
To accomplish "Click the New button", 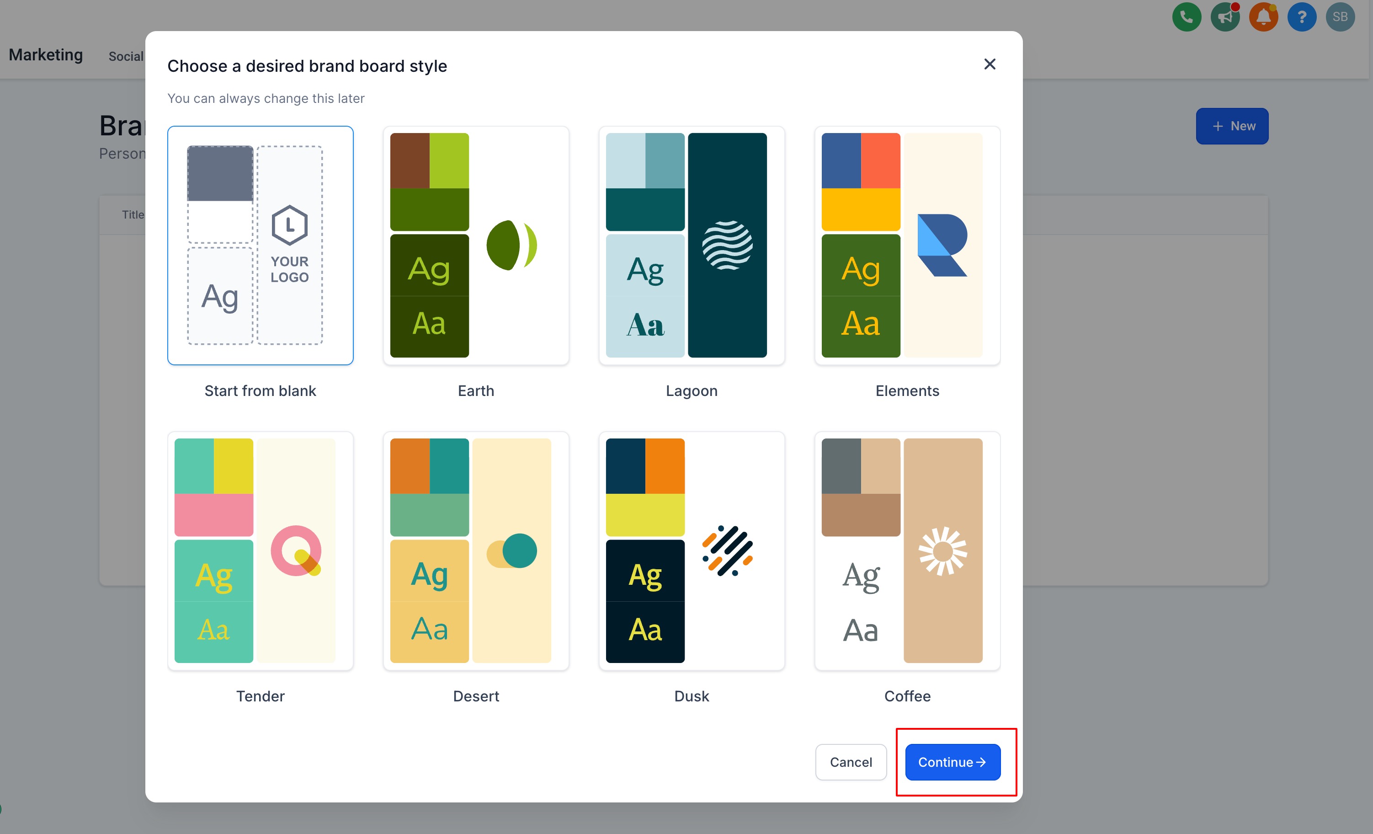I will [1232, 126].
